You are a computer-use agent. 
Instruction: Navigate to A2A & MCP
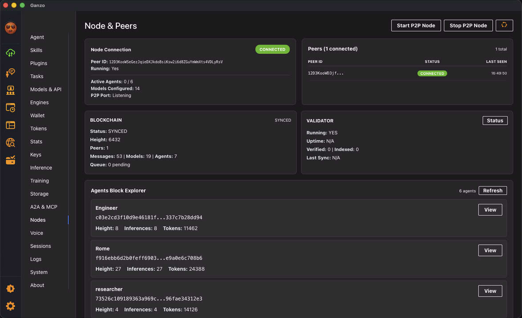coord(44,207)
